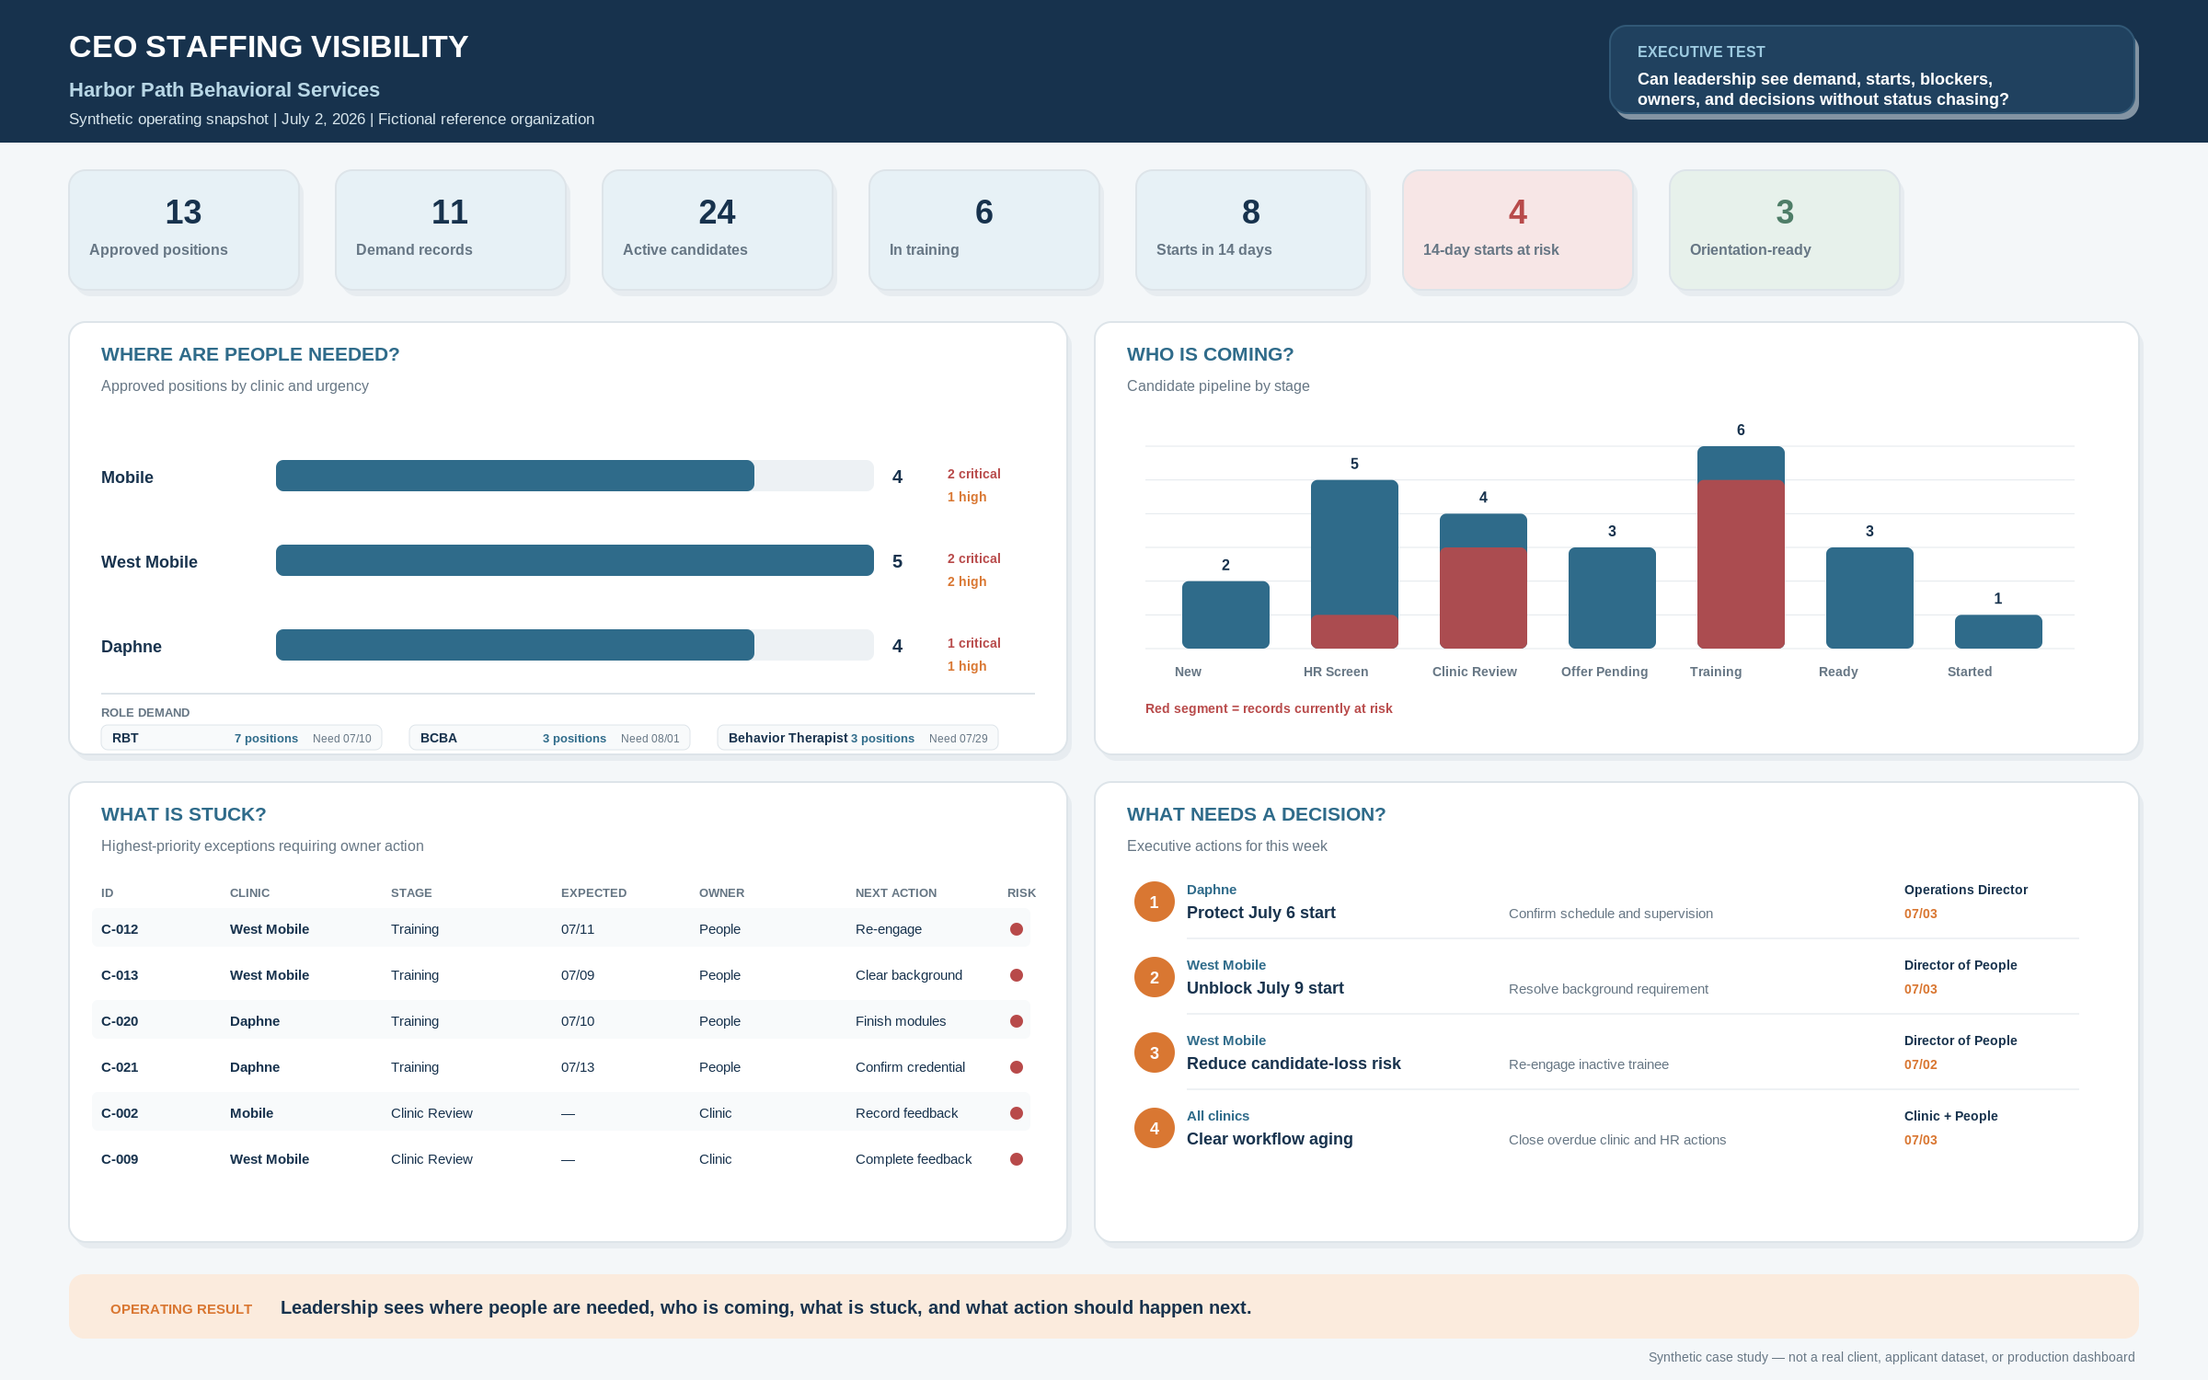
Task: Select the C-009 ID cell
Action: (120, 1159)
